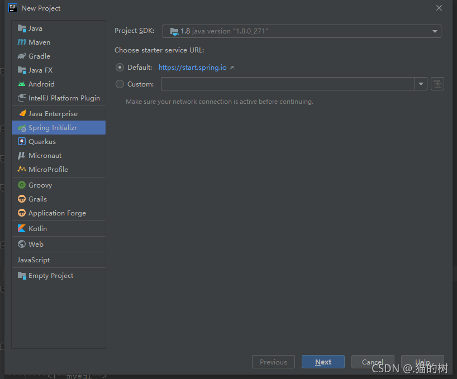Click the Java Enterprise flame icon
This screenshot has width=457, height=379.
click(x=22, y=113)
